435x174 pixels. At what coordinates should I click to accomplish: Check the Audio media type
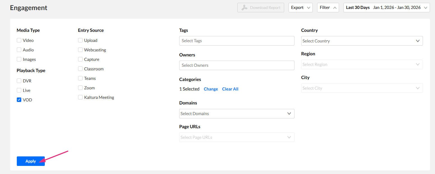point(19,50)
